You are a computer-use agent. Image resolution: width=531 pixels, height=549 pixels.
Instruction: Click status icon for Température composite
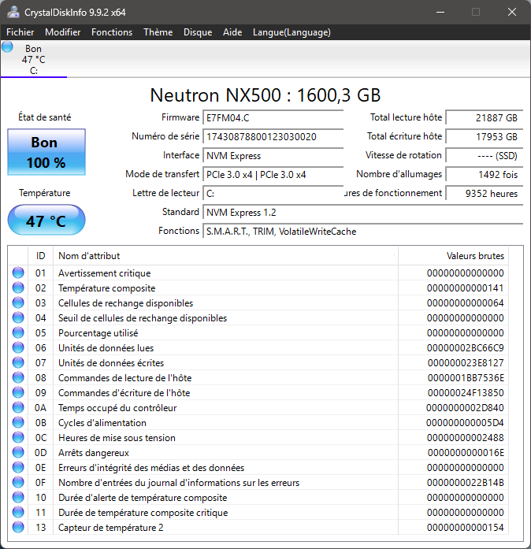(x=18, y=287)
